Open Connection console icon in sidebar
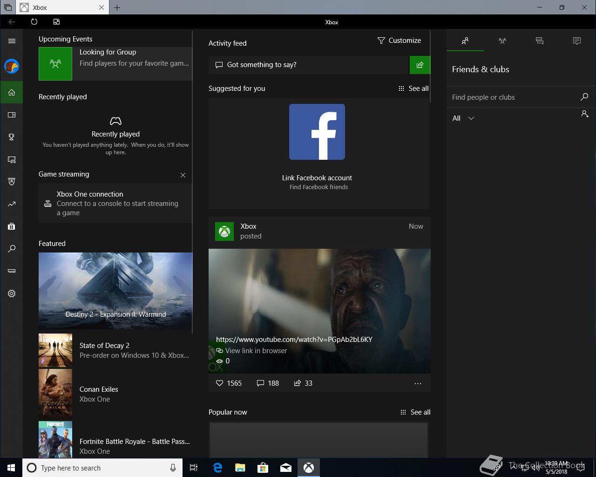The image size is (596, 477). [x=12, y=271]
